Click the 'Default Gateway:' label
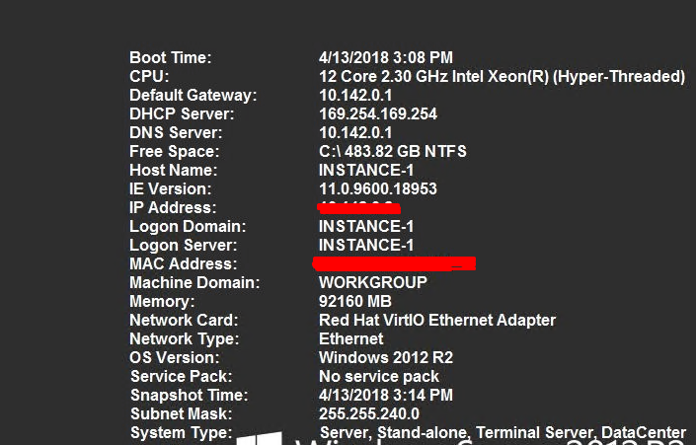 coord(193,95)
